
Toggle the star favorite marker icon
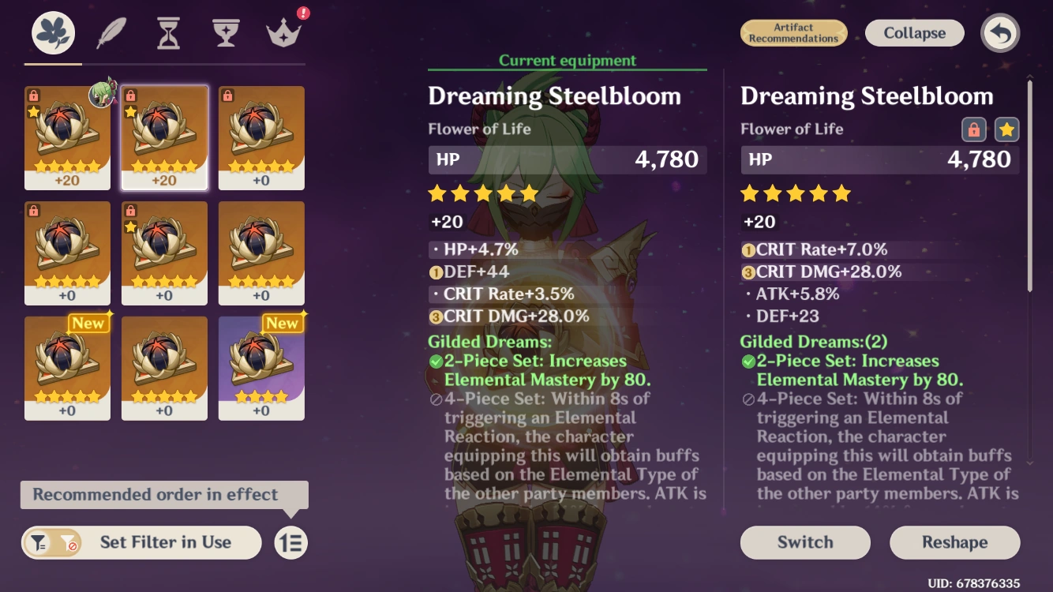[1006, 129]
